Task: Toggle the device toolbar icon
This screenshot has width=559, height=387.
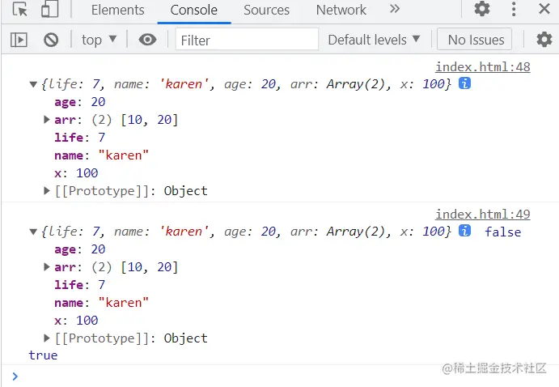Action: (49, 9)
